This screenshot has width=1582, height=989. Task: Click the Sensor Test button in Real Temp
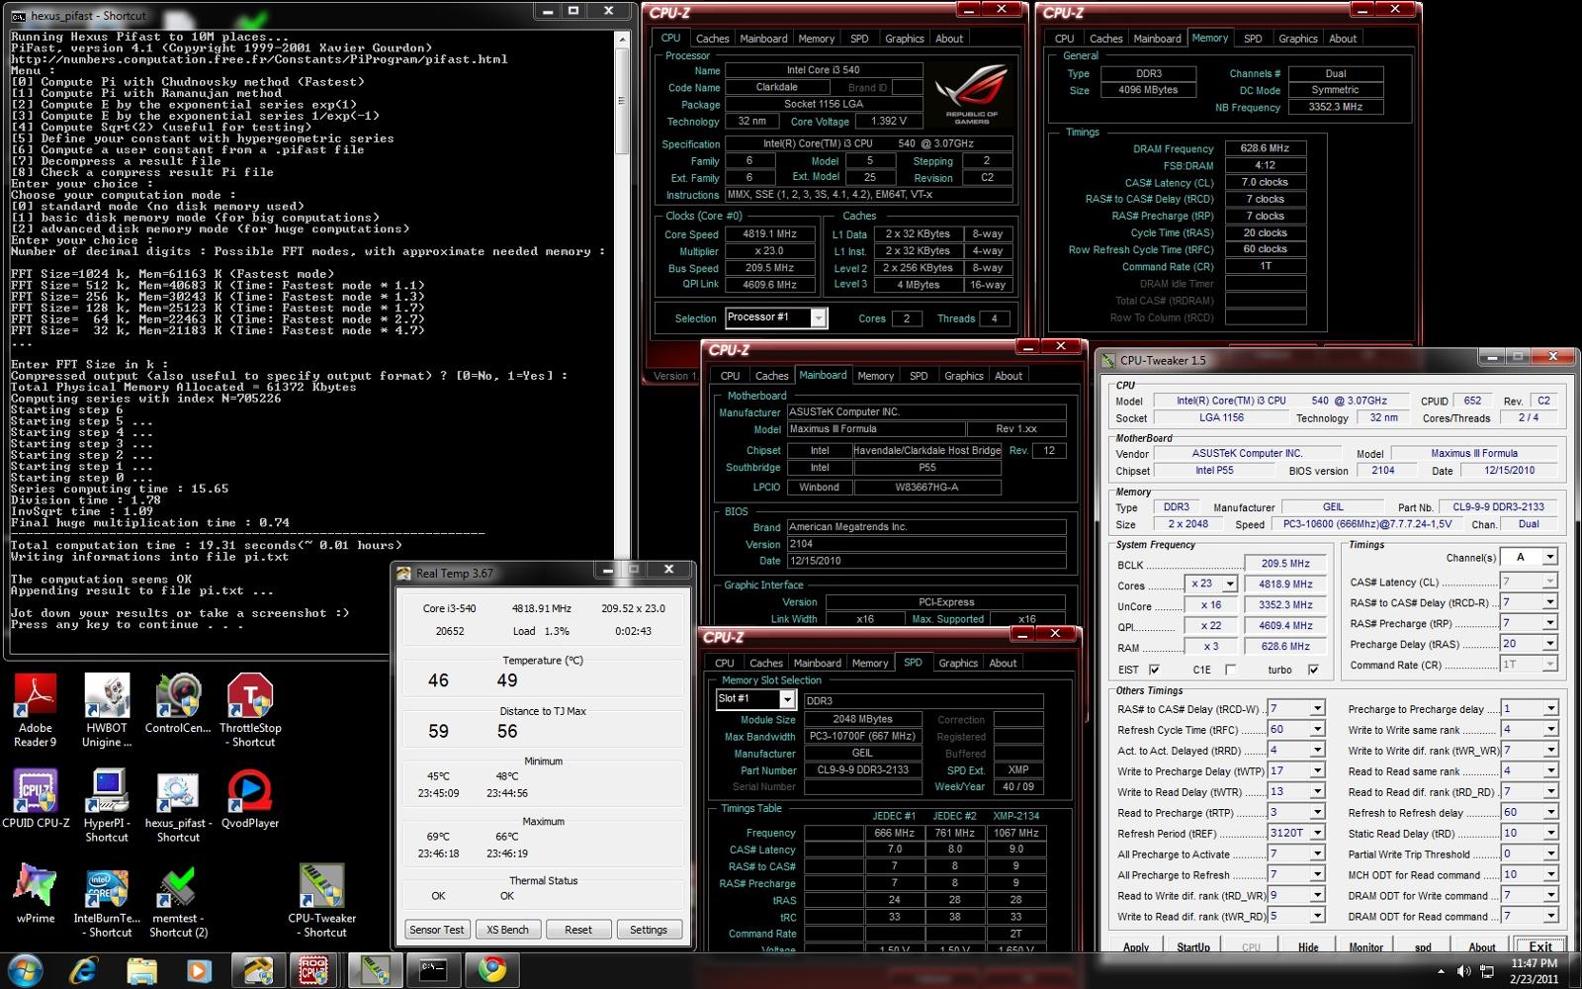pyautogui.click(x=437, y=930)
